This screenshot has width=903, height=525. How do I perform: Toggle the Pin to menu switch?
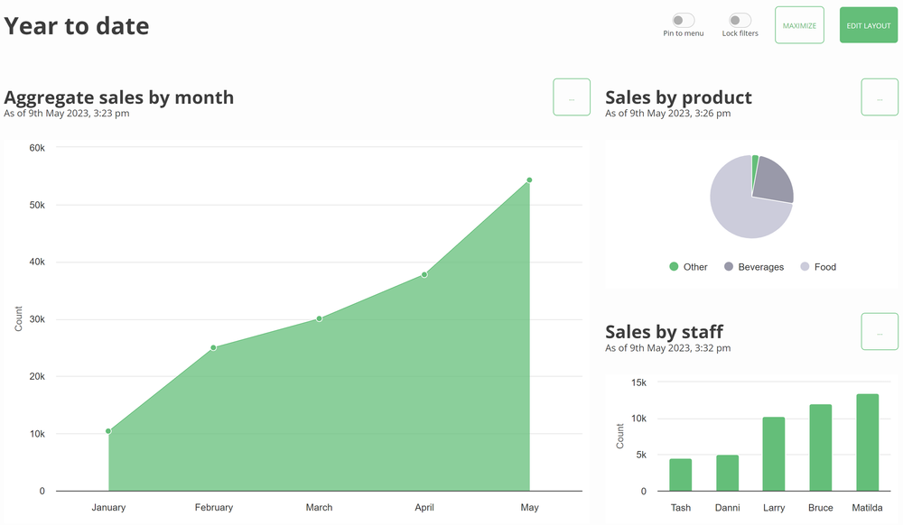click(683, 20)
